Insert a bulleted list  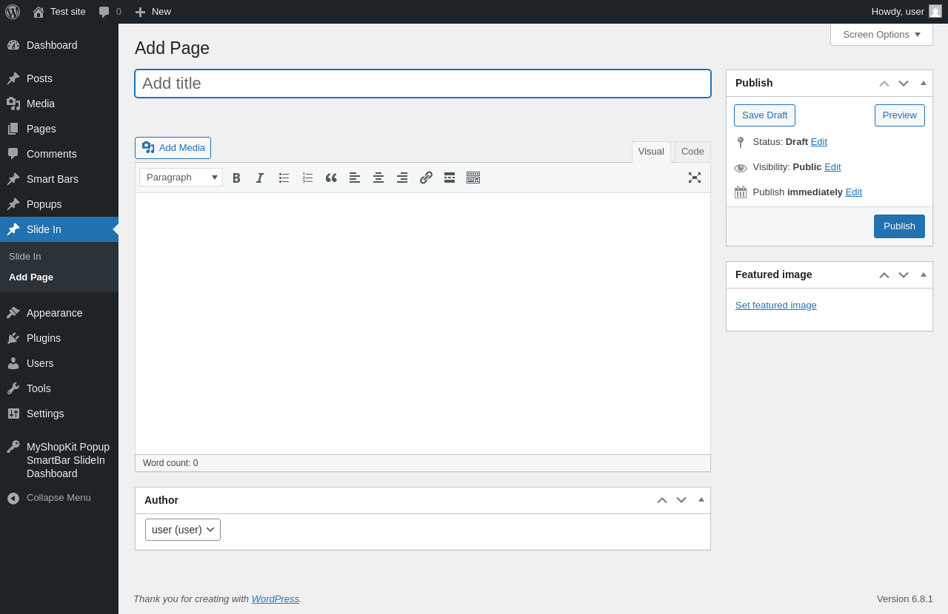[x=284, y=178]
